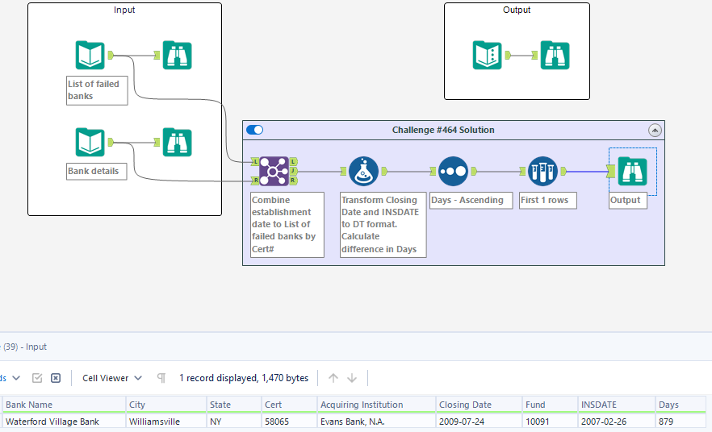The width and height of the screenshot is (712, 432).
Task: Click the Join tool left-side R input anchor
Action: tap(255, 181)
